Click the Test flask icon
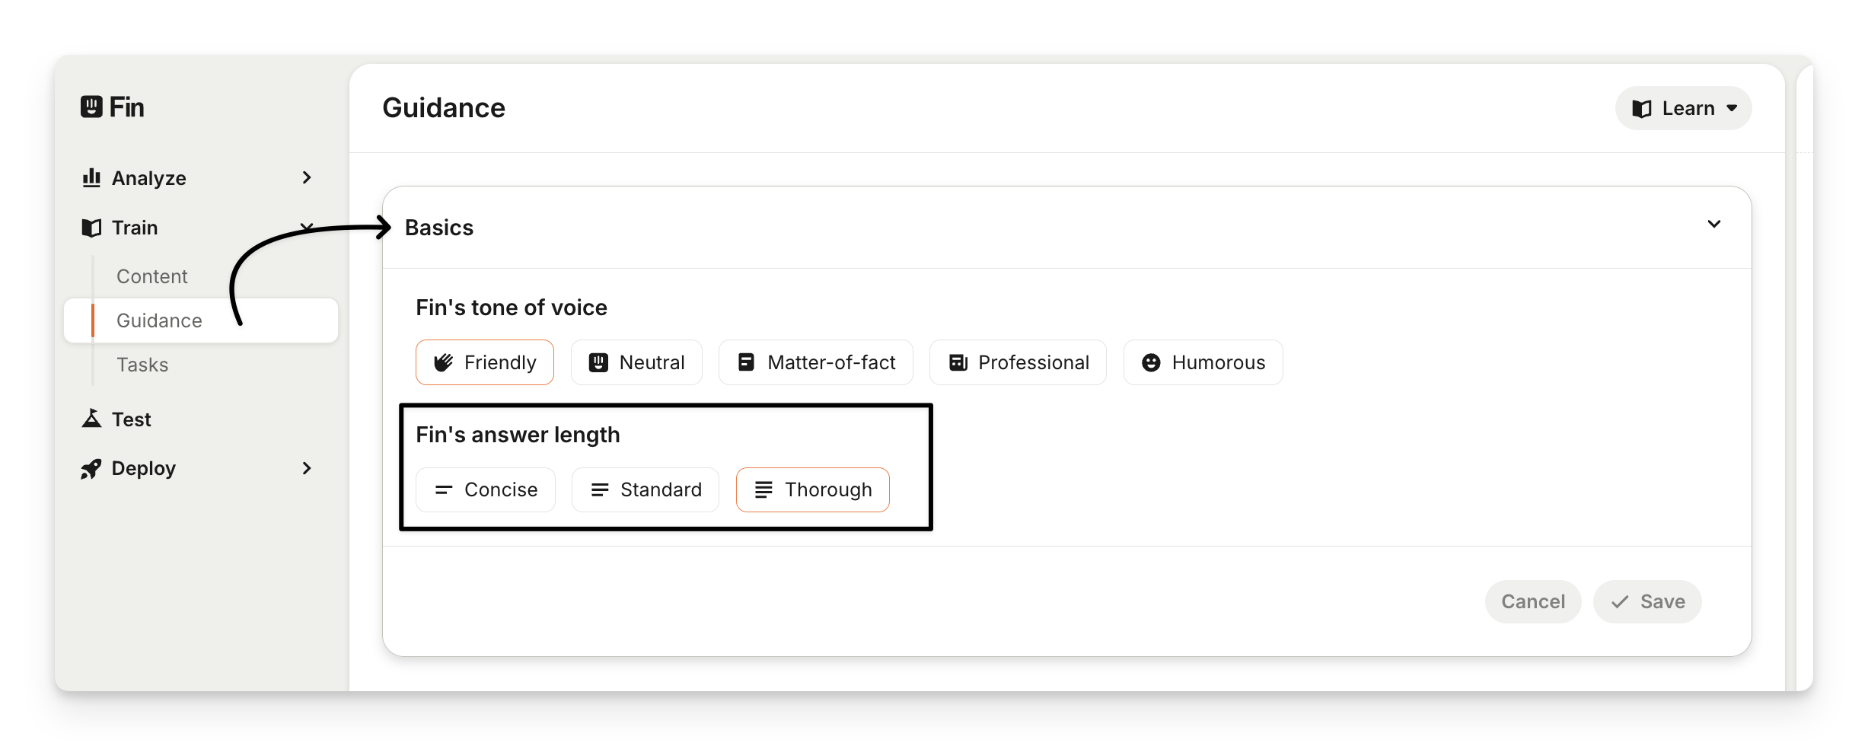This screenshot has width=1868, height=746. coord(91,419)
